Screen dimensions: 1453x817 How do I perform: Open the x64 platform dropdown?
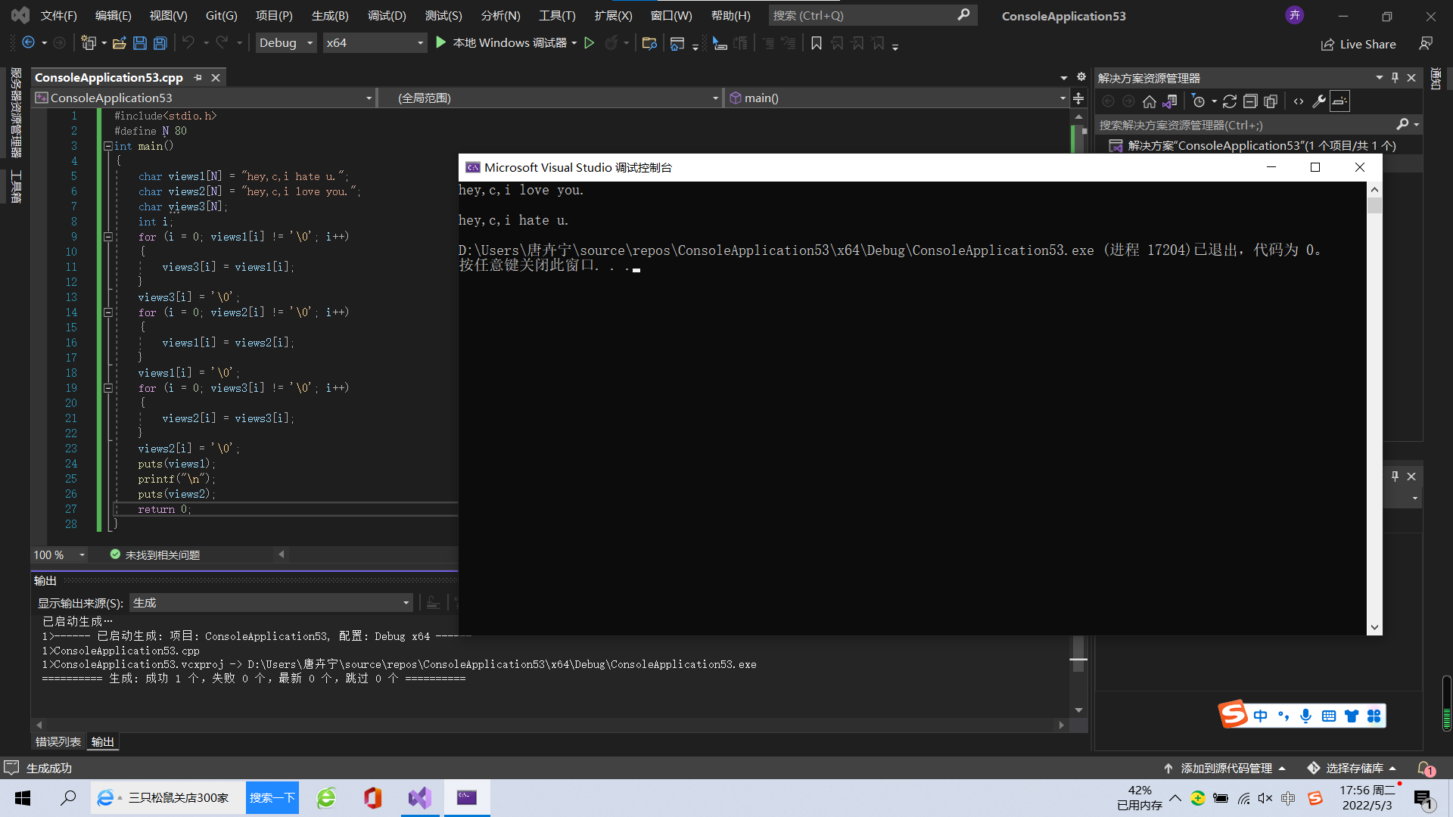point(374,43)
